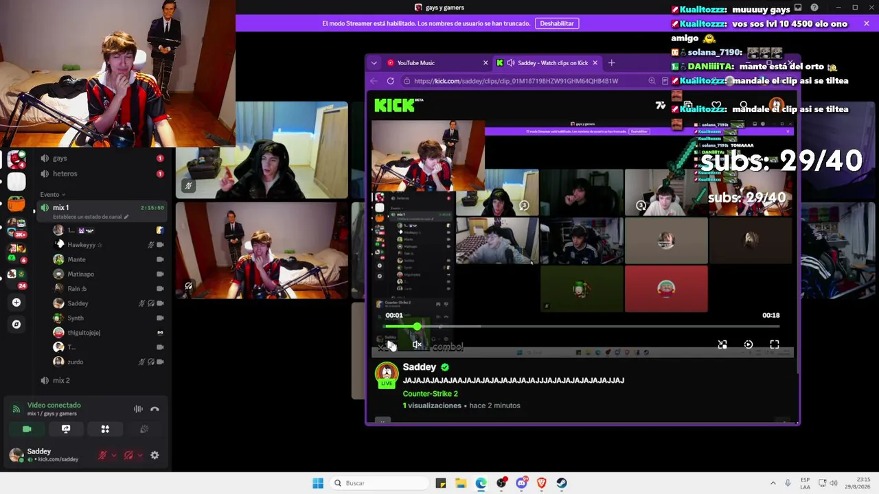Viewport: 879px width, 494px height.
Task: Open Microsoft Edge from the taskbar
Action: (x=481, y=483)
